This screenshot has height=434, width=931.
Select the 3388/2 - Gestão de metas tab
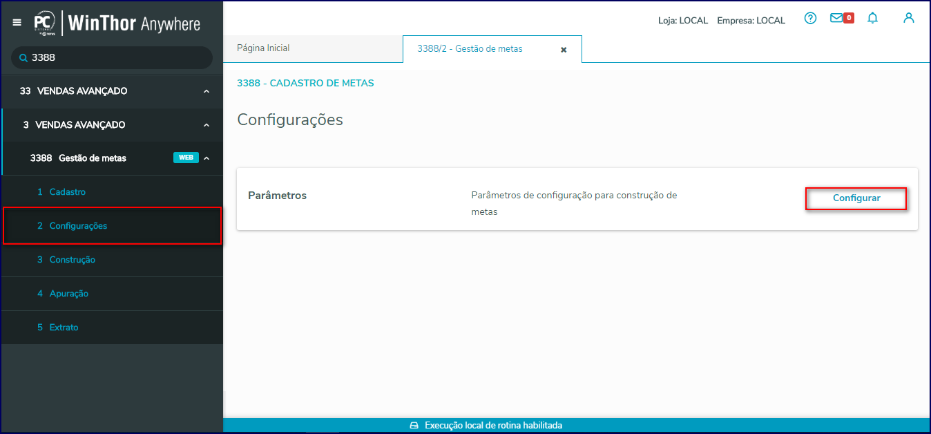(x=492, y=49)
